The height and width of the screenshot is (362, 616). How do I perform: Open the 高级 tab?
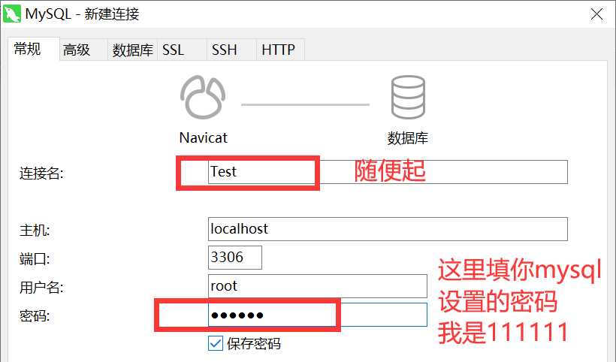pyautogui.click(x=83, y=50)
